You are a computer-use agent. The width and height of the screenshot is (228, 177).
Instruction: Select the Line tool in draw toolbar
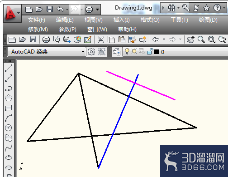[9, 68]
